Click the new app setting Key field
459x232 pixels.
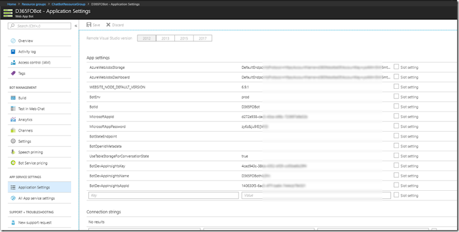[x=164, y=195]
